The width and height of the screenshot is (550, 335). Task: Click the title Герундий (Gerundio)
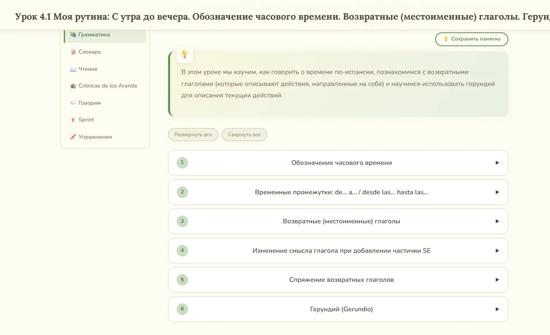coord(341,309)
